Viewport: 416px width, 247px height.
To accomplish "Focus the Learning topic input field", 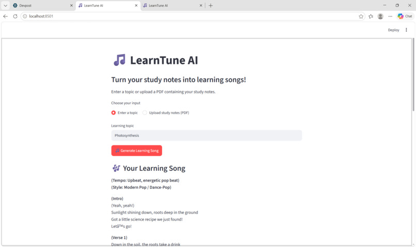I will (x=206, y=136).
